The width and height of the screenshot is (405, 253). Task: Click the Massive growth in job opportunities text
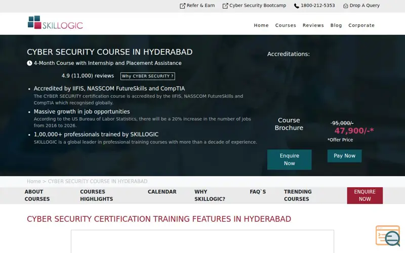82,111
